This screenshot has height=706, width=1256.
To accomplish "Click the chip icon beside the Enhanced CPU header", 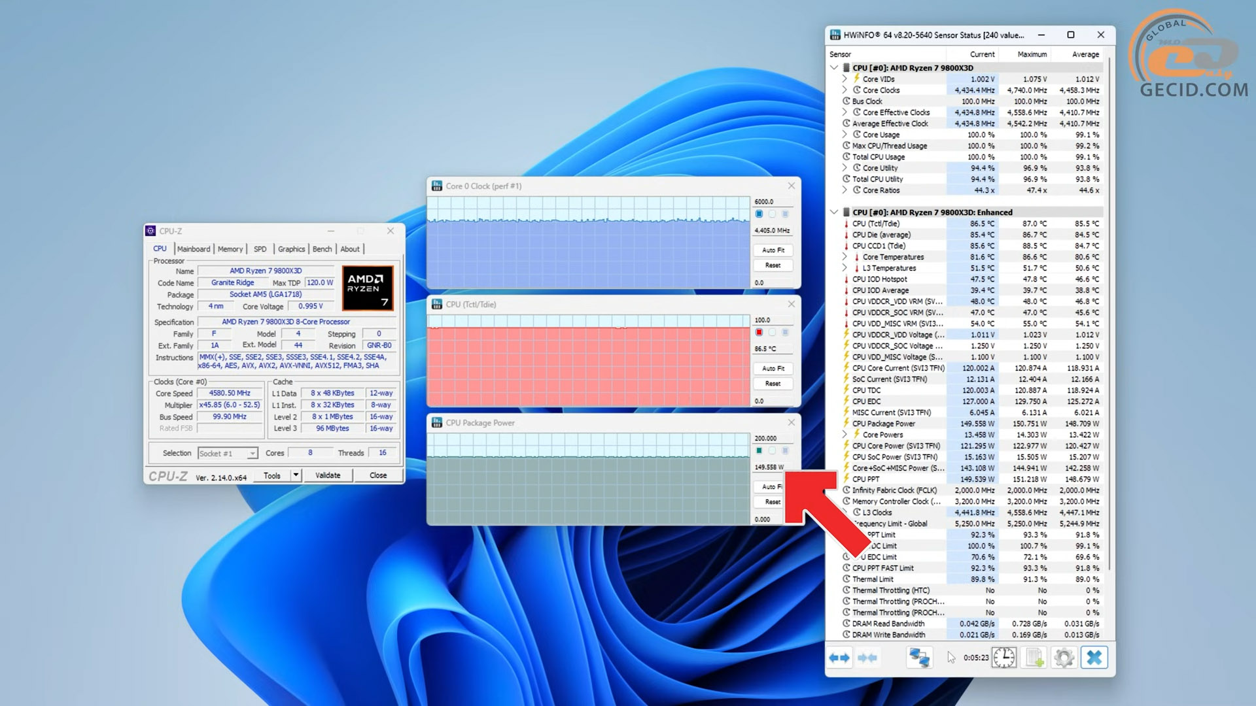I will click(846, 212).
